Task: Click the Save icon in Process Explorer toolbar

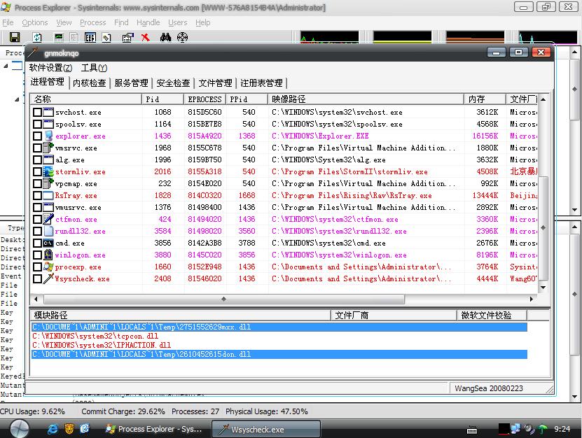Action: 15,37
